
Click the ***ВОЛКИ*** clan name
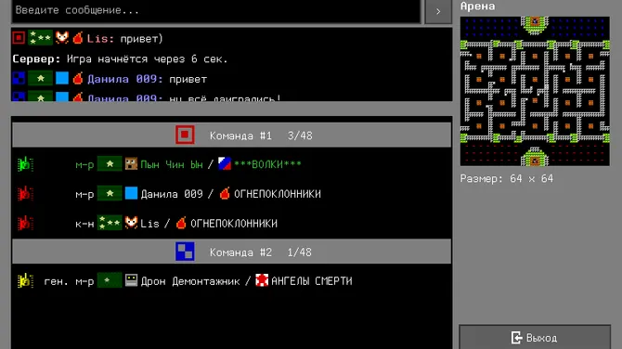[267, 164]
